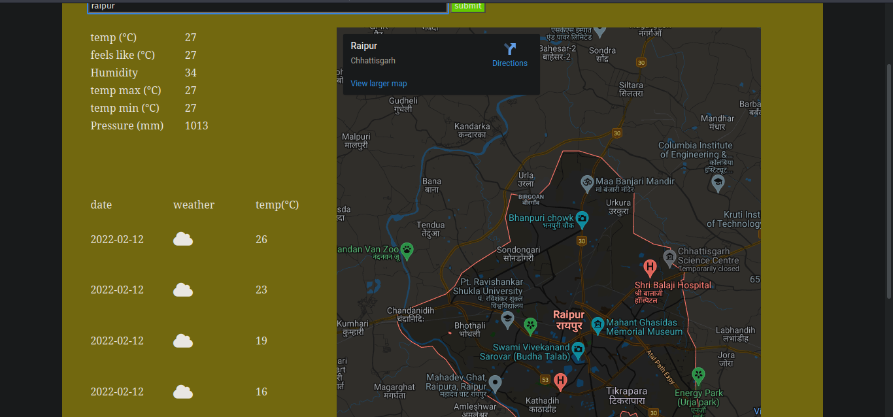893x417 pixels.
Task: Click the forecast temperature value 26
Action: pyautogui.click(x=261, y=239)
